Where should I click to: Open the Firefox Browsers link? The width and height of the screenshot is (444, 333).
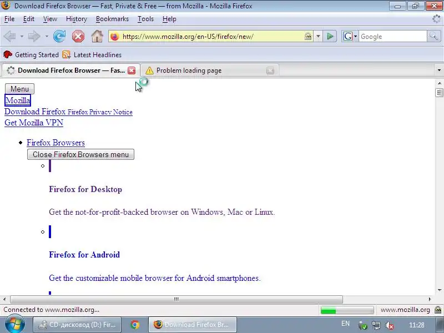pos(56,143)
